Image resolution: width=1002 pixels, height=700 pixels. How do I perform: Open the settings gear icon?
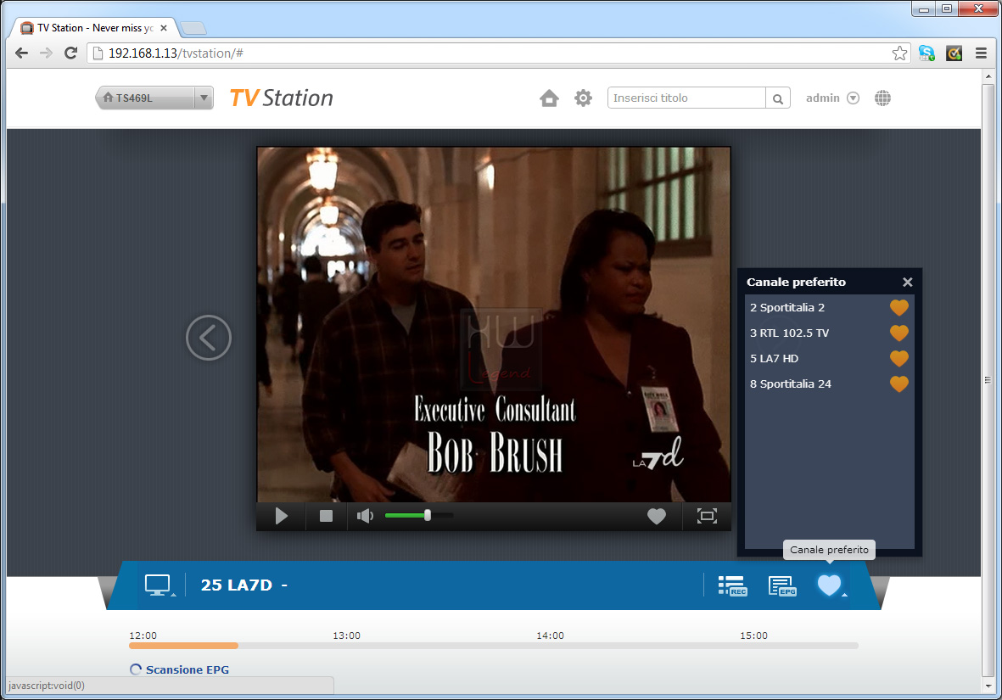pos(583,98)
